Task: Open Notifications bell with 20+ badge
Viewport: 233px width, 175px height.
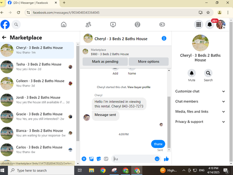Action: tap(210, 25)
